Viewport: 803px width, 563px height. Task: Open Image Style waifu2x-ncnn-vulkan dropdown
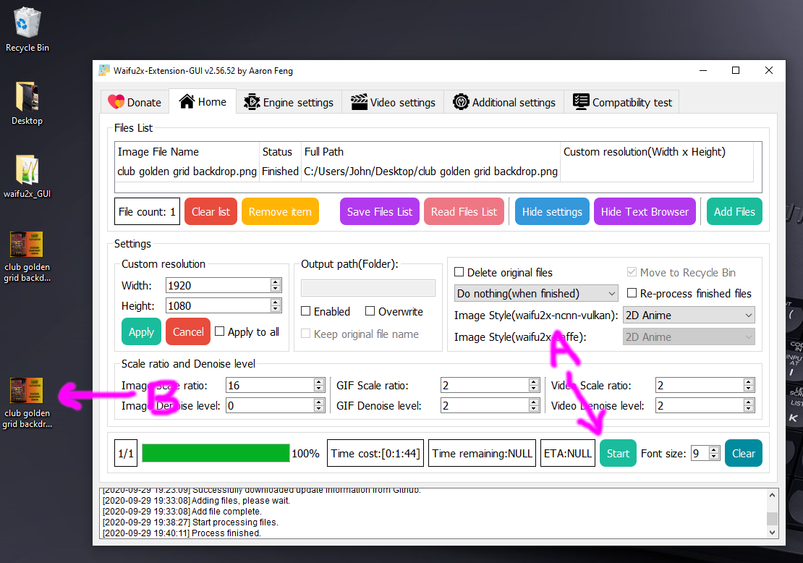(689, 315)
